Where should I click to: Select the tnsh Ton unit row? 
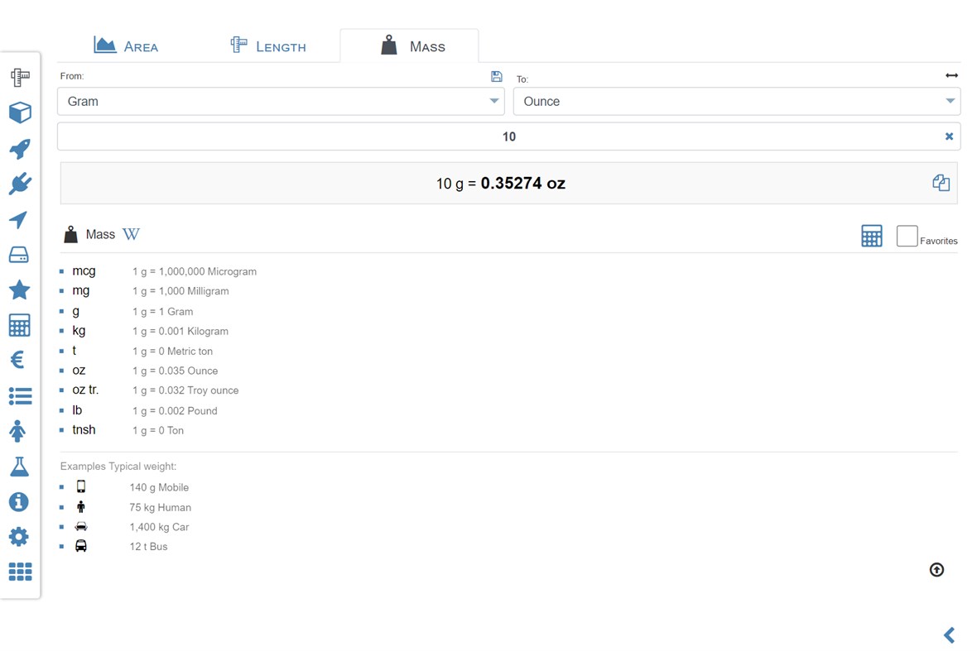coord(123,430)
